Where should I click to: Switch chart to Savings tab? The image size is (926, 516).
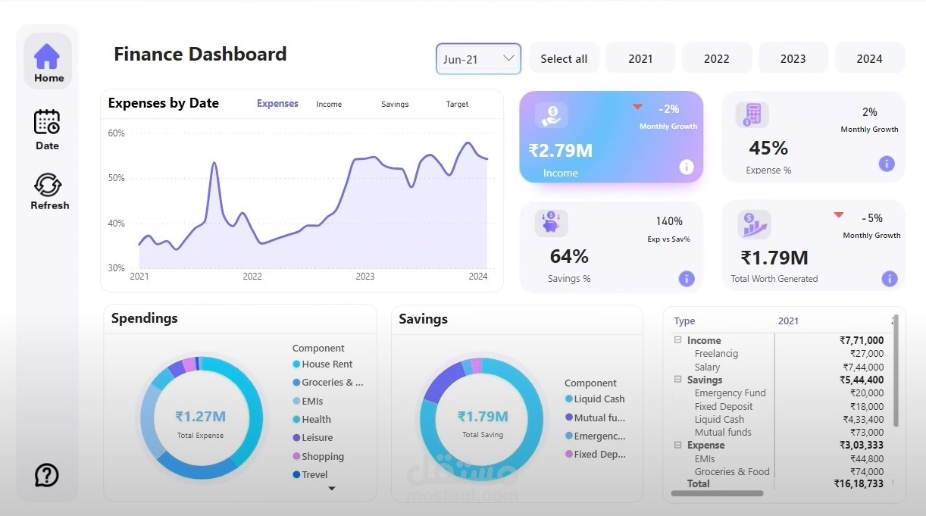[395, 105]
